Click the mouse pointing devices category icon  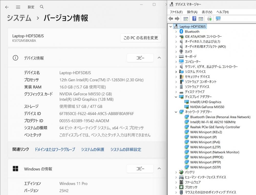tap(181, 192)
